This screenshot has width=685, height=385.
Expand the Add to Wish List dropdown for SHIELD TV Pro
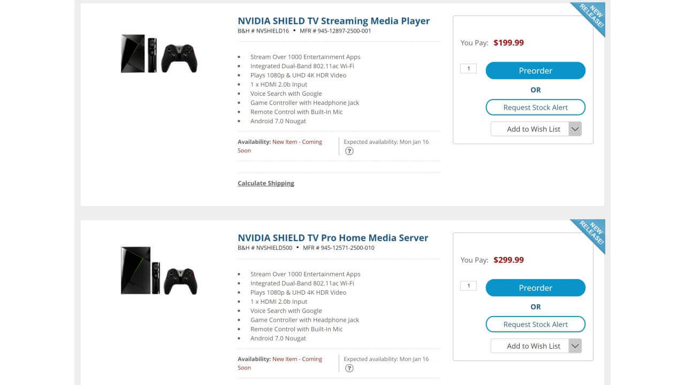(x=575, y=346)
